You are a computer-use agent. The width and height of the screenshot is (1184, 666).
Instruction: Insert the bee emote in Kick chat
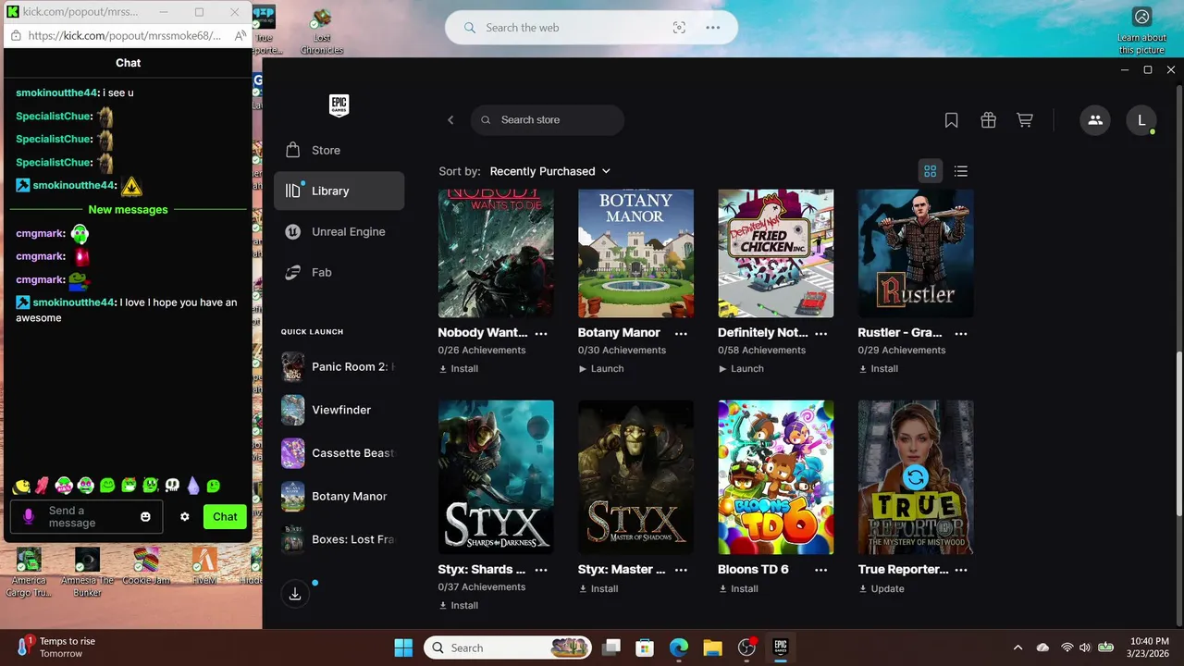[21, 486]
